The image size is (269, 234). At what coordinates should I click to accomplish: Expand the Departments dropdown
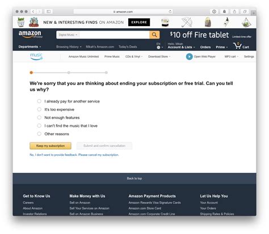pyautogui.click(x=30, y=46)
